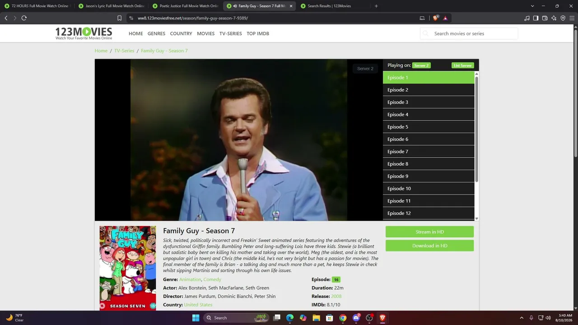Open Copilot from the taskbar
The image size is (578, 325).
click(303, 318)
